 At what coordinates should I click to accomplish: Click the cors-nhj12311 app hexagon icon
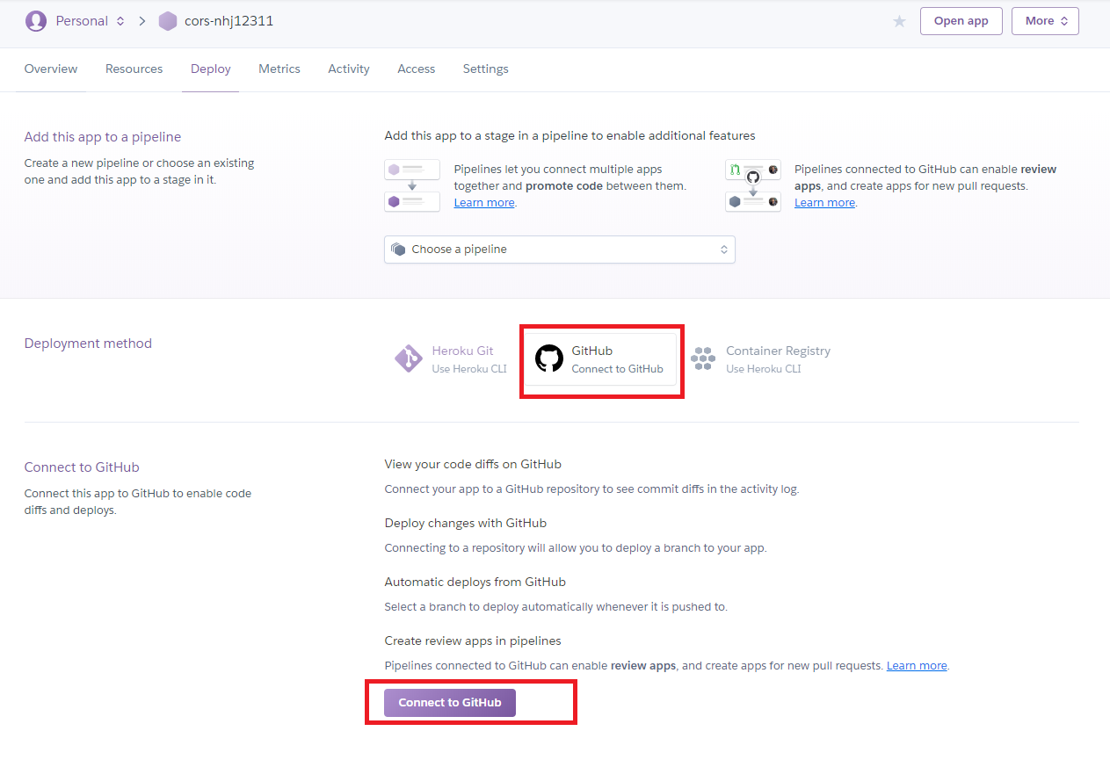[168, 21]
